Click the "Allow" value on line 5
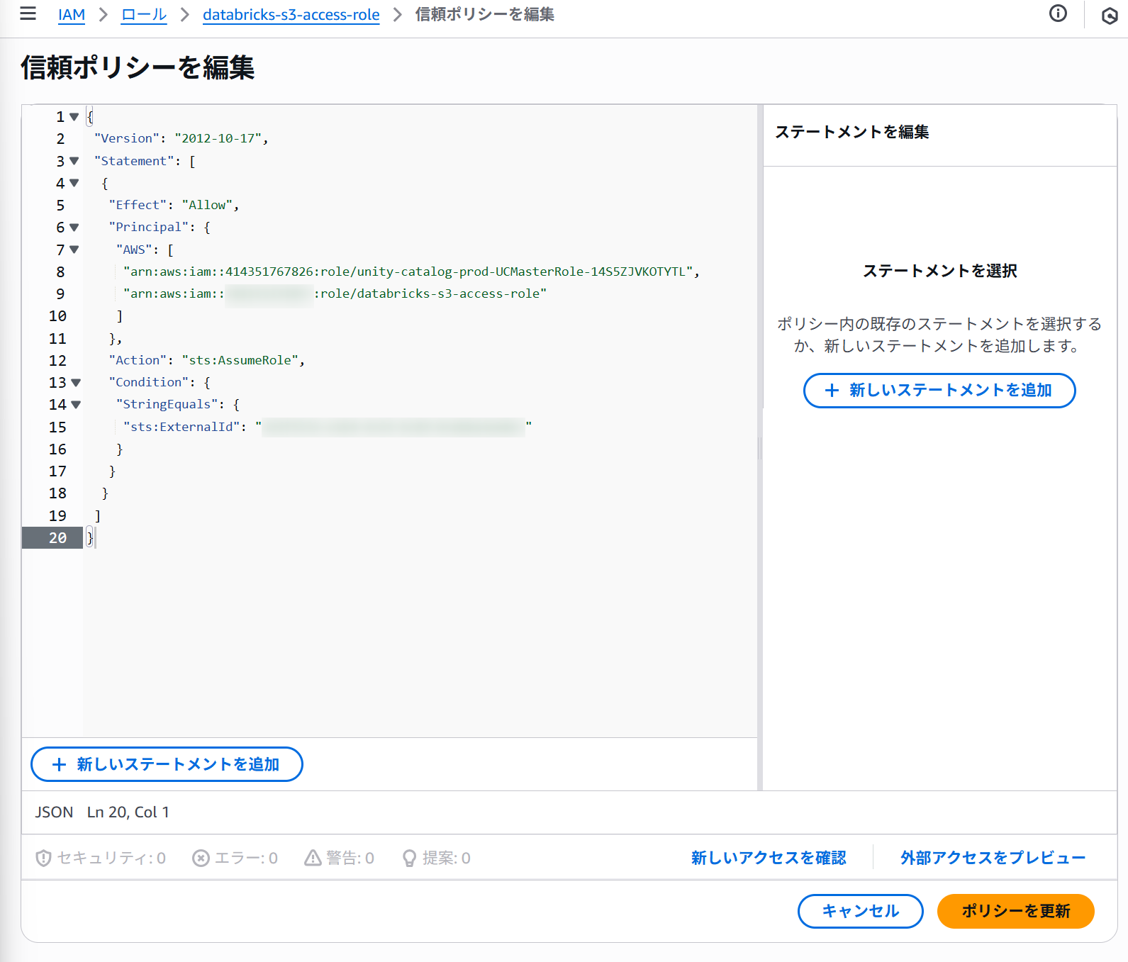 coord(207,206)
